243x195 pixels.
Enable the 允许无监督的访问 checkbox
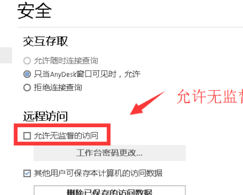coord(27,136)
